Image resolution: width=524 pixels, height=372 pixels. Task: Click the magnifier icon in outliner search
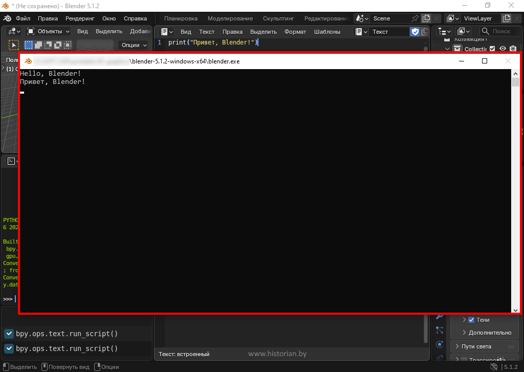(486, 31)
